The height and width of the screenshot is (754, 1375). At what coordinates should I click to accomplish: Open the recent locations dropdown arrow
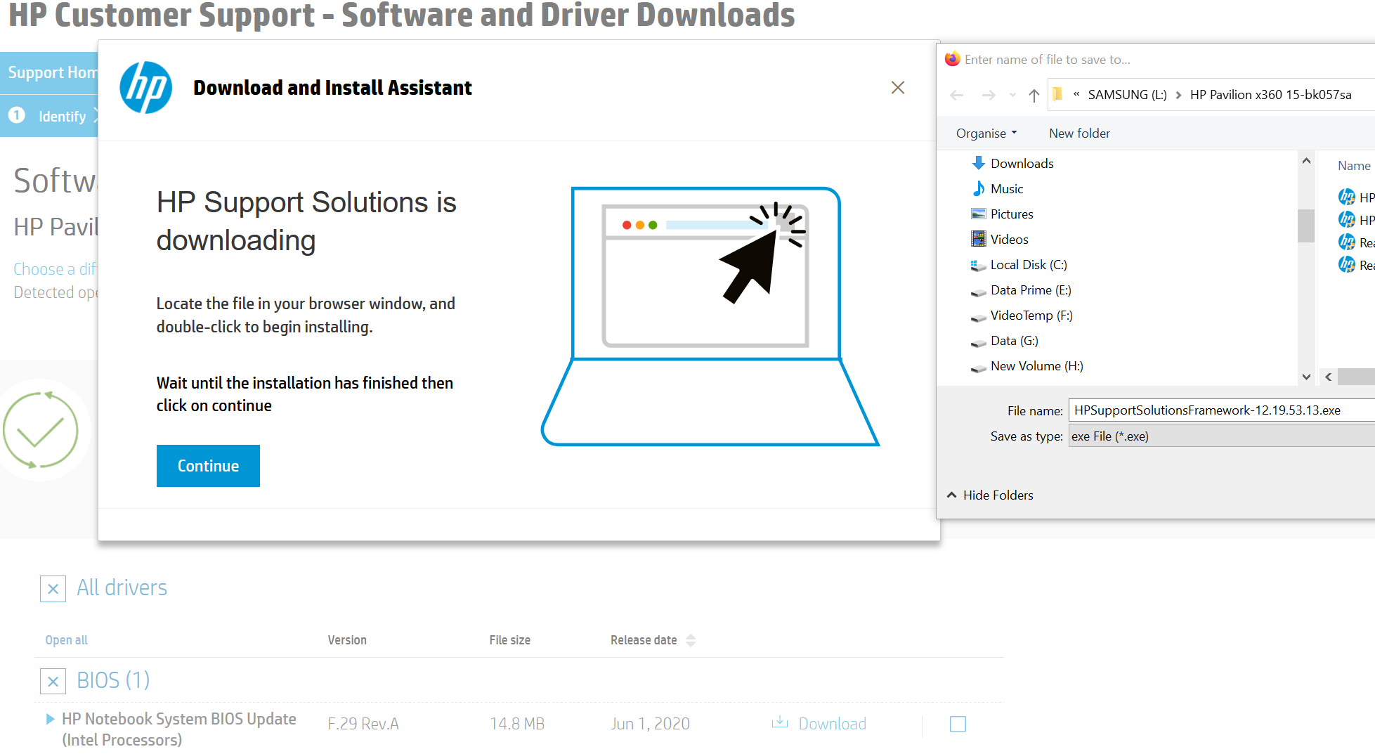(x=1012, y=96)
